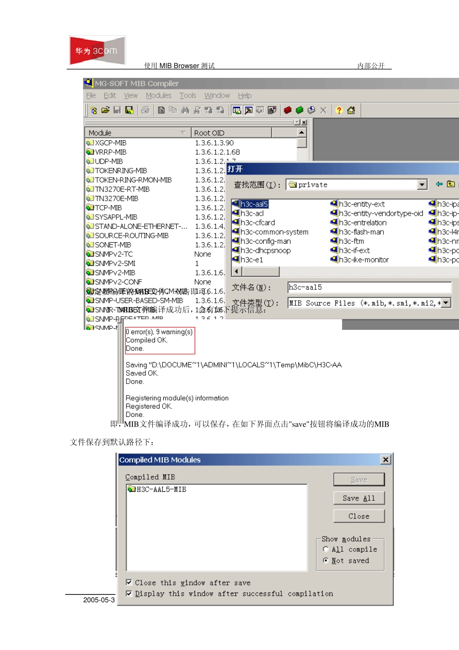This screenshot has height=650, width=459.
Task: Click the MG-SOFT MIB Compiler title bar icon
Action: tap(88, 83)
